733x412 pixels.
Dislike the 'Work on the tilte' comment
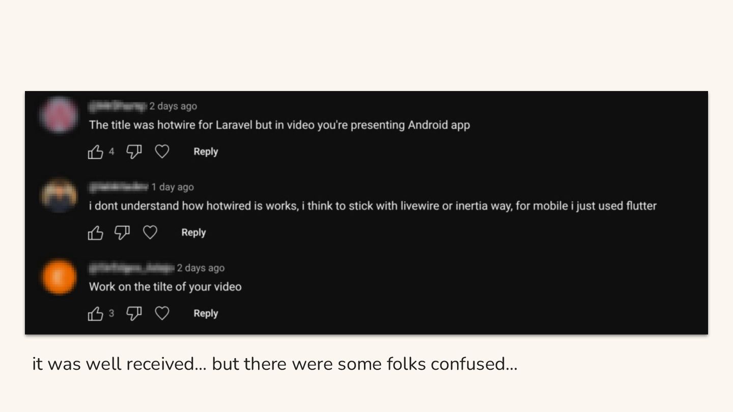[x=134, y=314]
